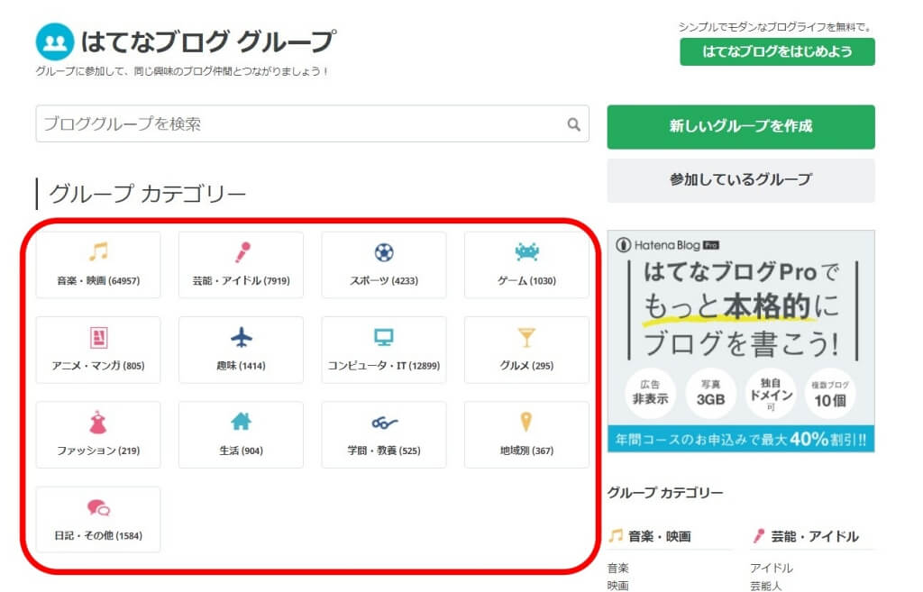Viewport: 923px width, 592px height.
Task: Open the コンピュータ・IT (12899) category label
Action: (384, 366)
